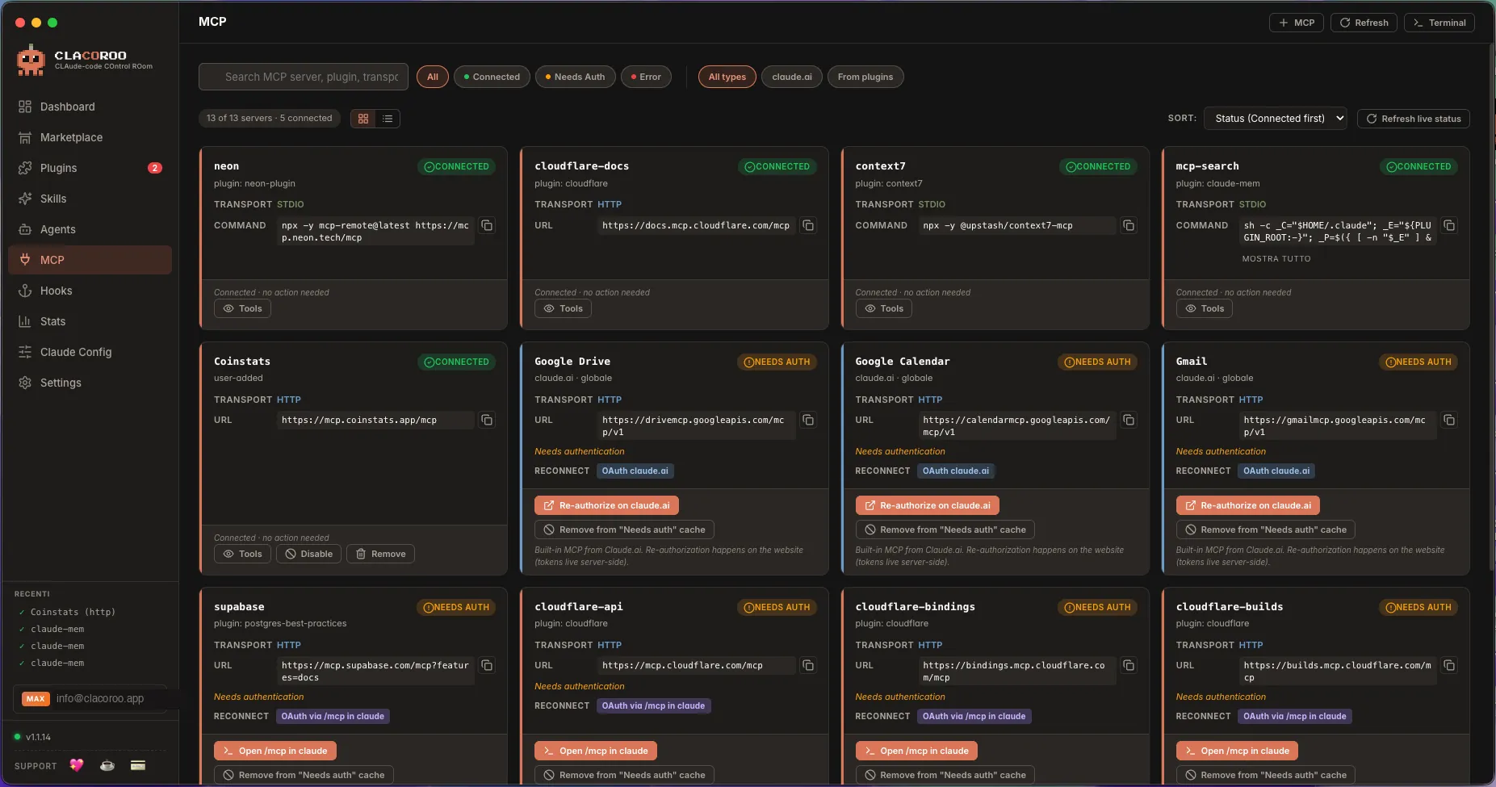Click the info@clacoroo.app account
This screenshot has height=787, width=1496.
[90, 698]
